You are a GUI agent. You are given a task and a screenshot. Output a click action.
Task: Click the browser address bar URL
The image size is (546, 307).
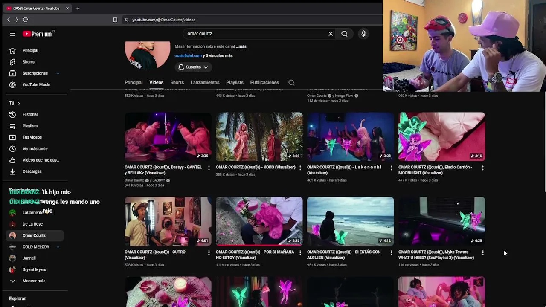(x=164, y=20)
